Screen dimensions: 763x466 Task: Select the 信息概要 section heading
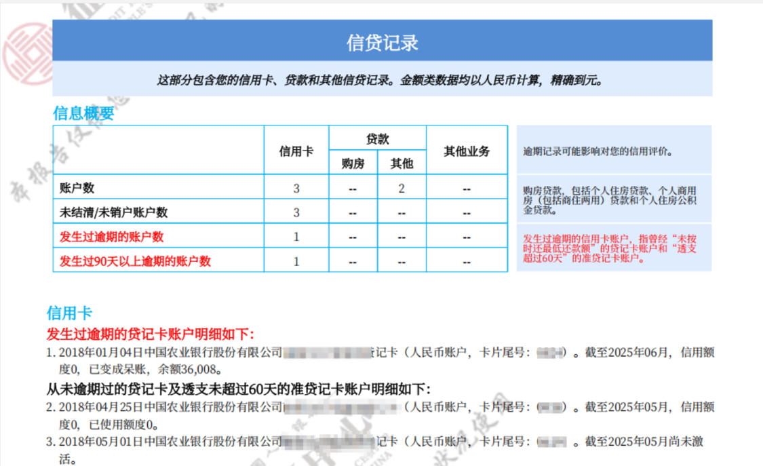pos(83,113)
